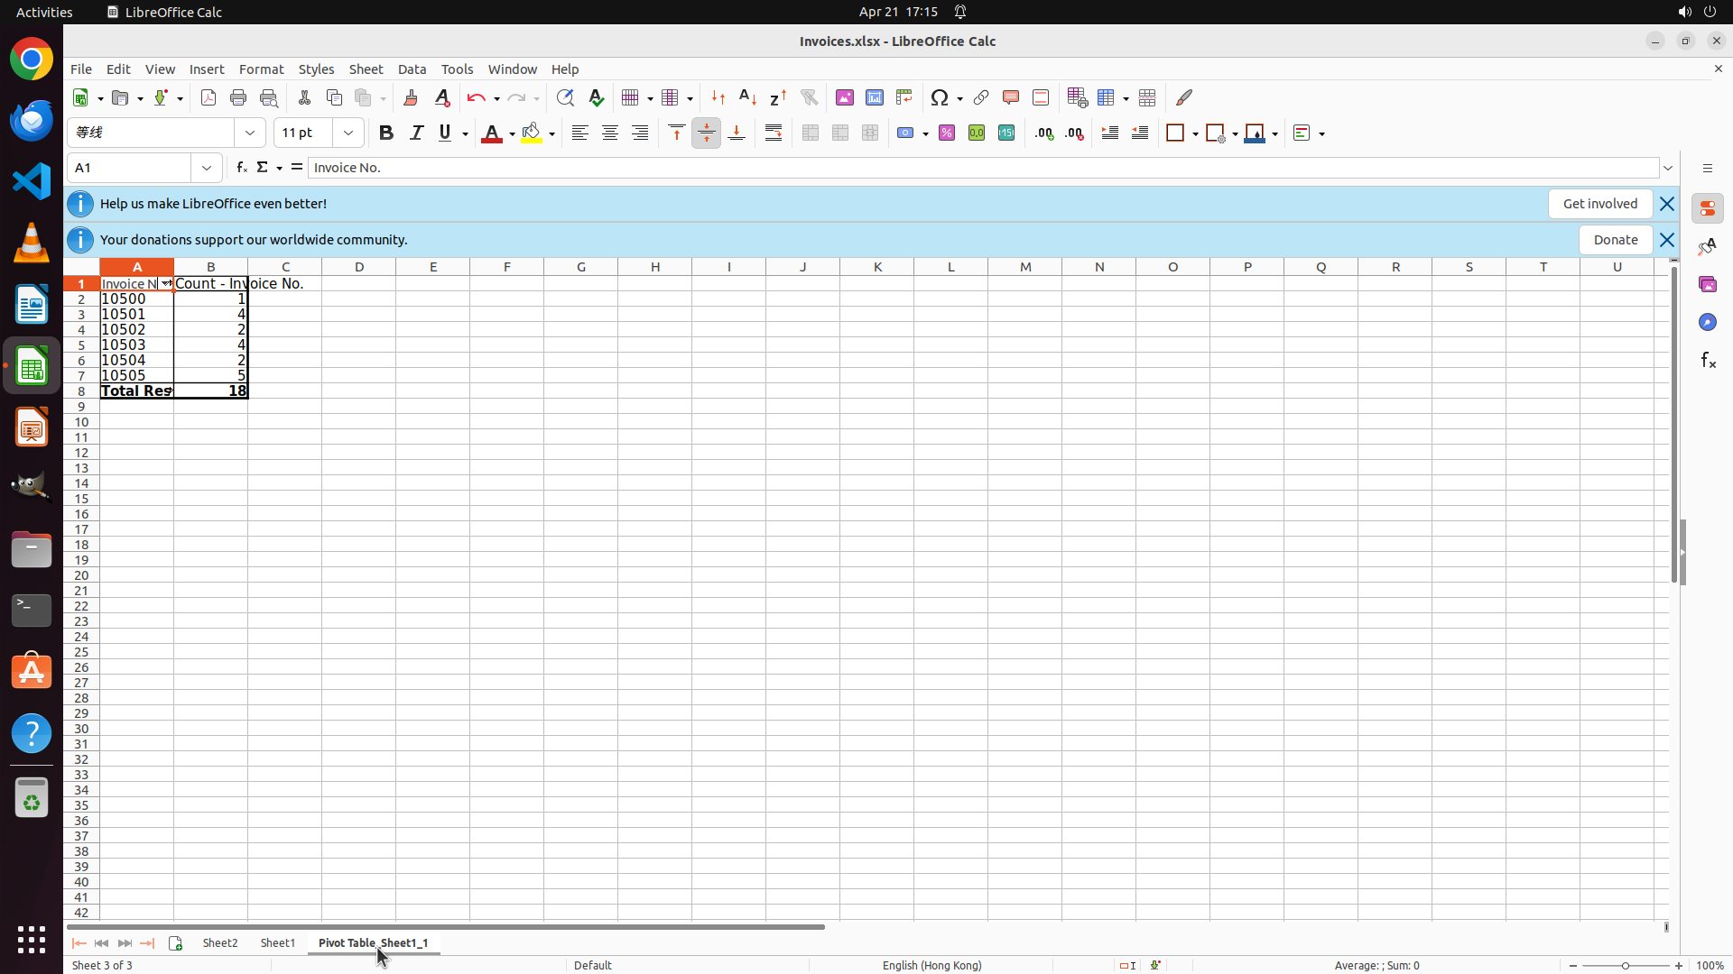Open the Data menu
Image resolution: width=1733 pixels, height=974 pixels.
point(412,69)
